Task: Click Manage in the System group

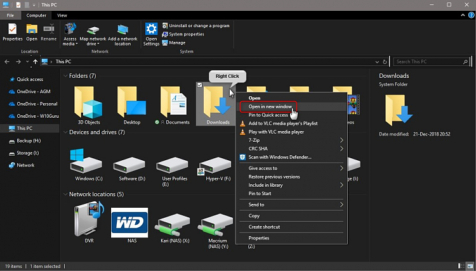Action: click(174, 42)
